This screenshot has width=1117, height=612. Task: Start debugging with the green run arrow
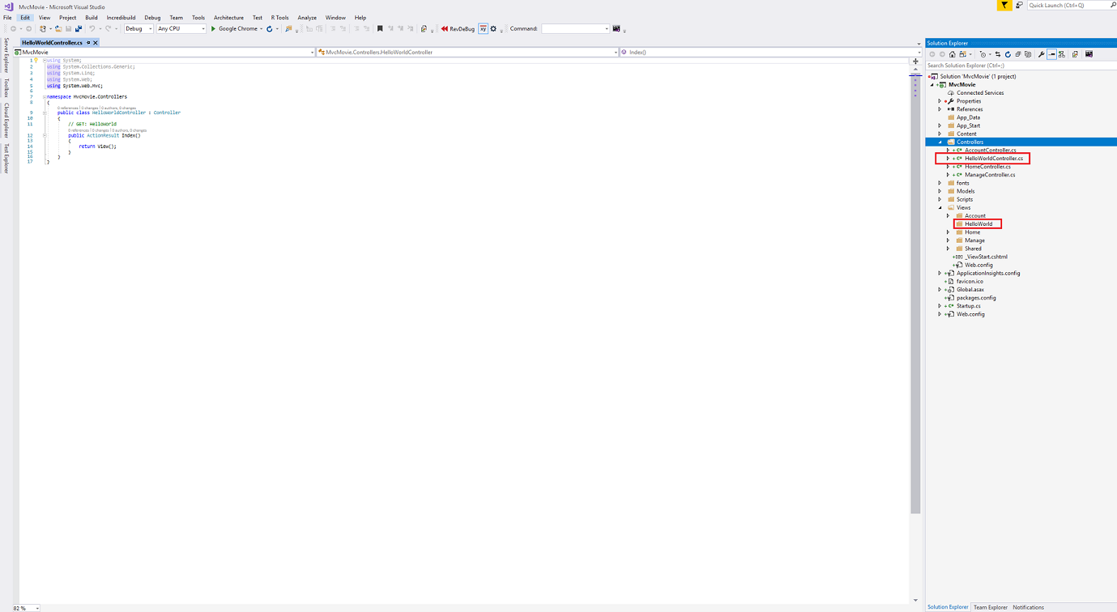click(x=213, y=29)
